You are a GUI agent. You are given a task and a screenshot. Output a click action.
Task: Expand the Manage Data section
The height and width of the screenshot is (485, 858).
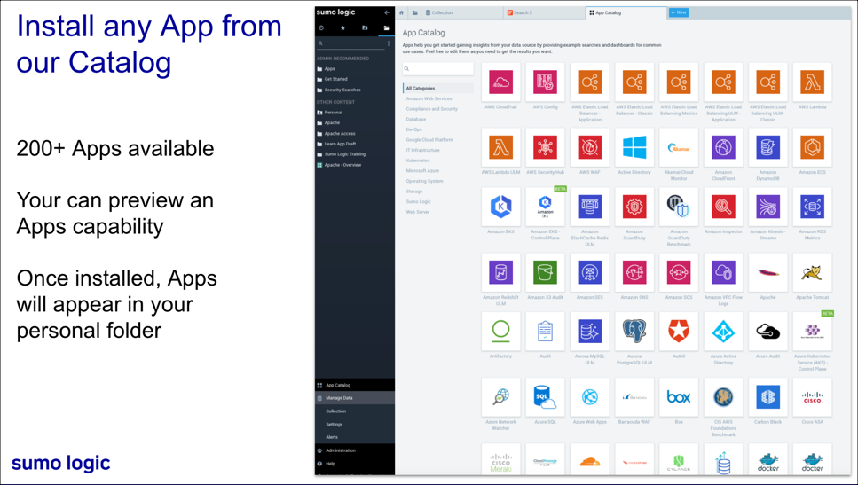339,398
